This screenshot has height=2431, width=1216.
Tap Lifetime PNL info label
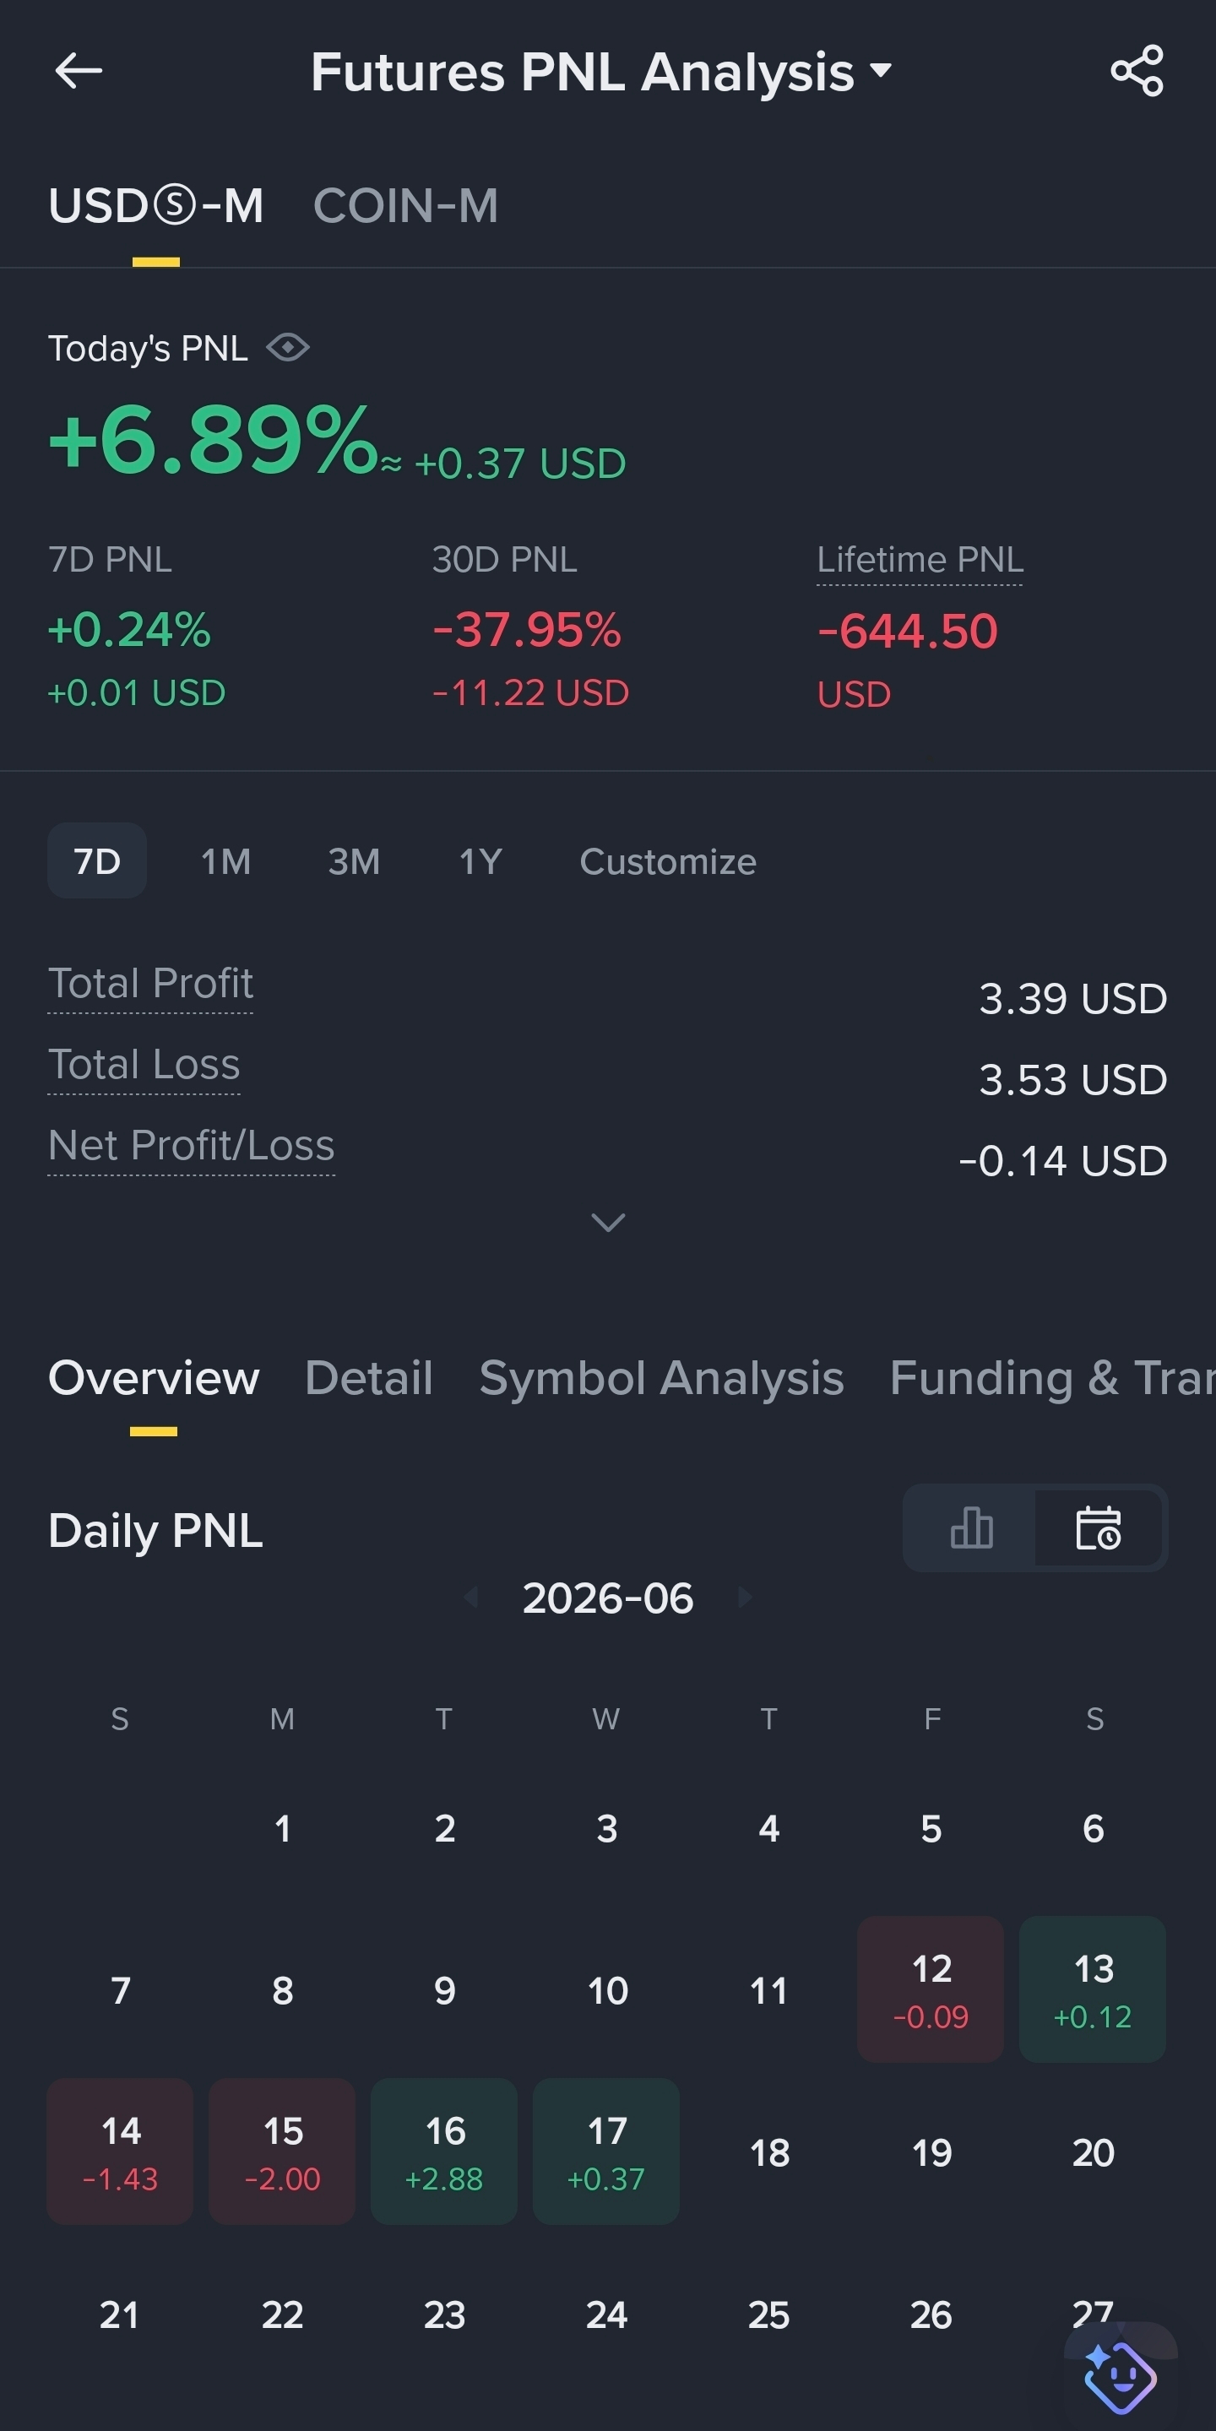tap(920, 560)
